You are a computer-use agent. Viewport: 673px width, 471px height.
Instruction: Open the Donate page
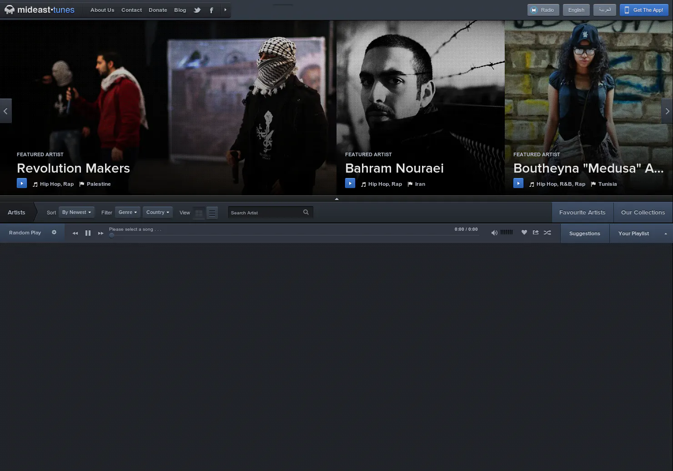pos(158,10)
